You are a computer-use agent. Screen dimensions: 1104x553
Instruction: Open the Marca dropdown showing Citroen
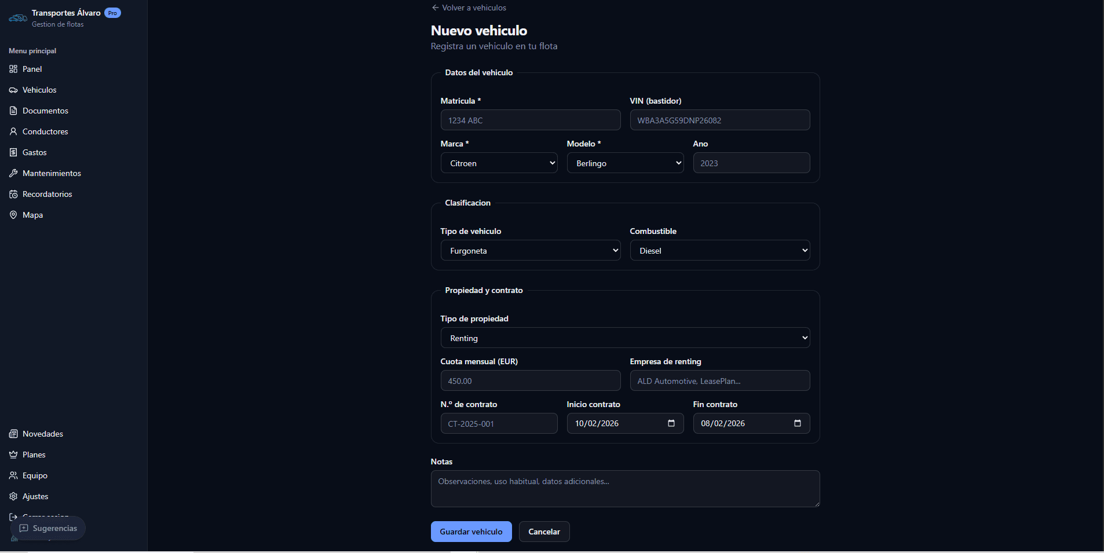pos(499,163)
